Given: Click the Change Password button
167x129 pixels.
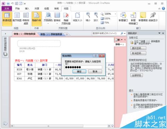Looking at the screenshot, I should click(138, 48).
